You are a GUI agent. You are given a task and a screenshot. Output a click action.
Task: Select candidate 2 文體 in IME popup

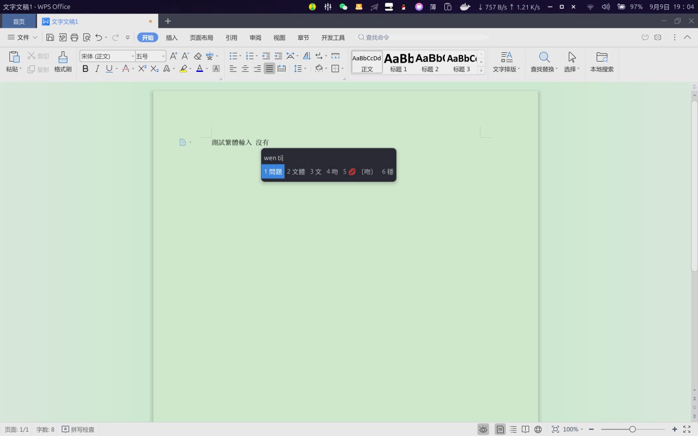(296, 172)
